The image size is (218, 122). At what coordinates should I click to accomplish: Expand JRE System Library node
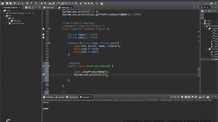[4, 13]
